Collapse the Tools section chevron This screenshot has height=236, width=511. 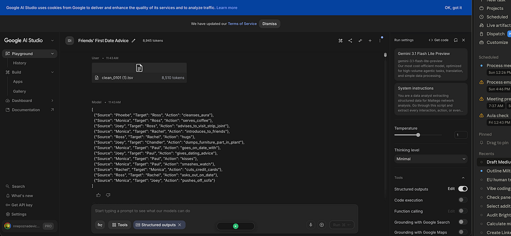[463, 178]
